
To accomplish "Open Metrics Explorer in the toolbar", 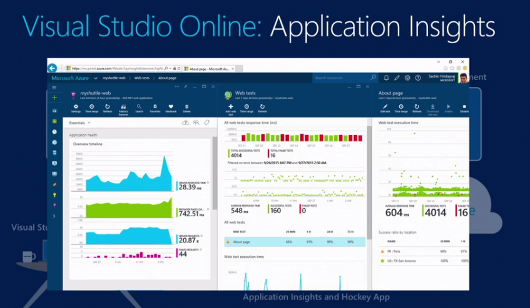I will (123, 108).
